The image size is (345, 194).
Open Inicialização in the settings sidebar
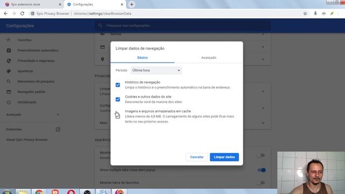tap(27, 102)
